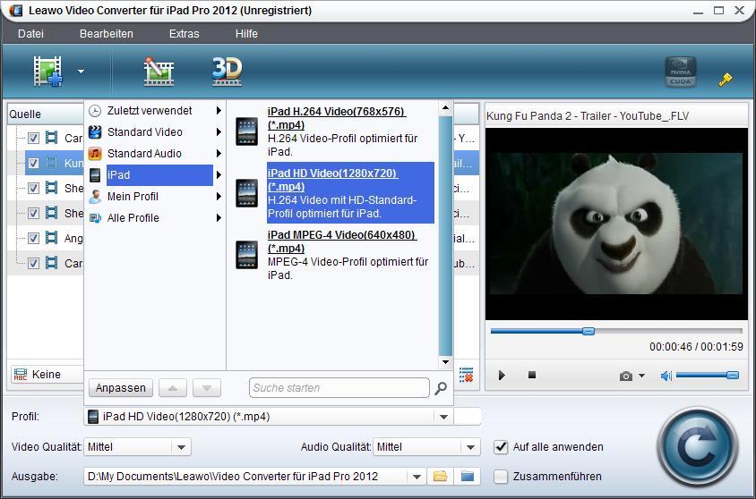Choose iPad HD Video(1280x720) profile

(x=350, y=193)
